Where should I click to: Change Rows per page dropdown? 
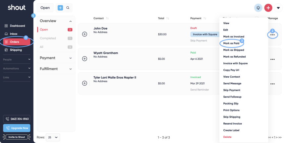53,137
